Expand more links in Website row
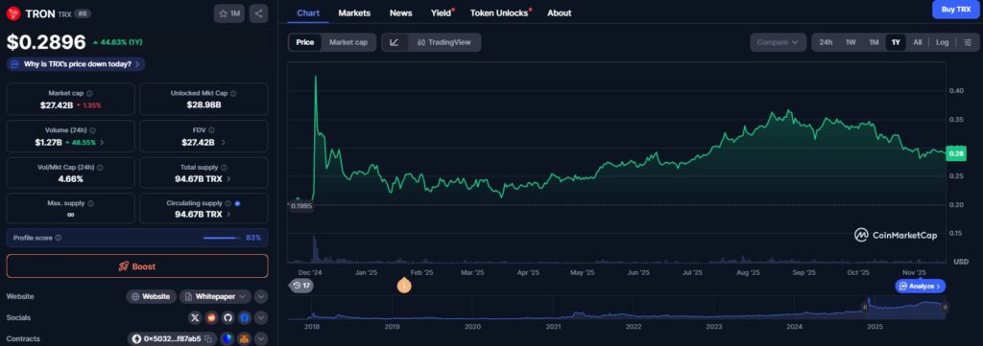 point(261,296)
